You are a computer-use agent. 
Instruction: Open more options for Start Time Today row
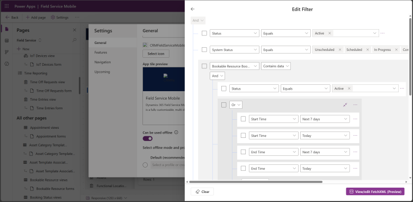[355, 135]
